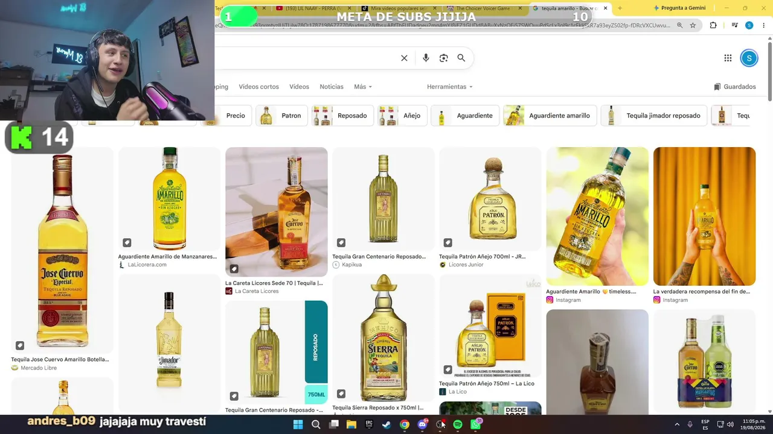Launch Epic Games from the taskbar
The width and height of the screenshot is (773, 434).
point(369,424)
